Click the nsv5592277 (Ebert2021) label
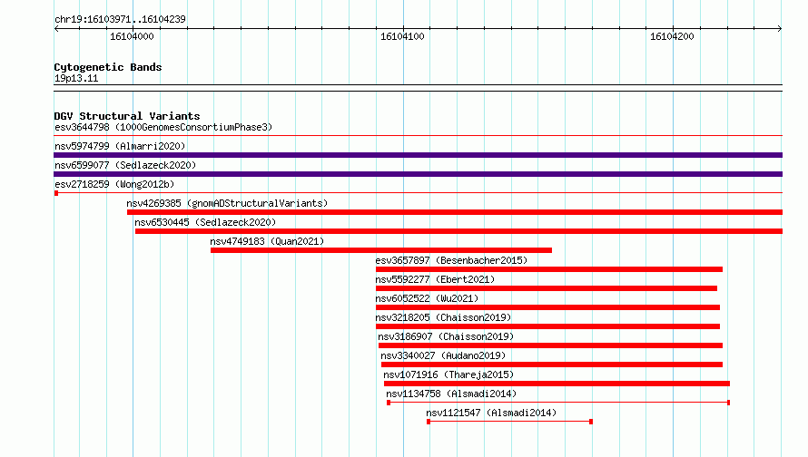This screenshot has height=457, width=808. [x=435, y=279]
